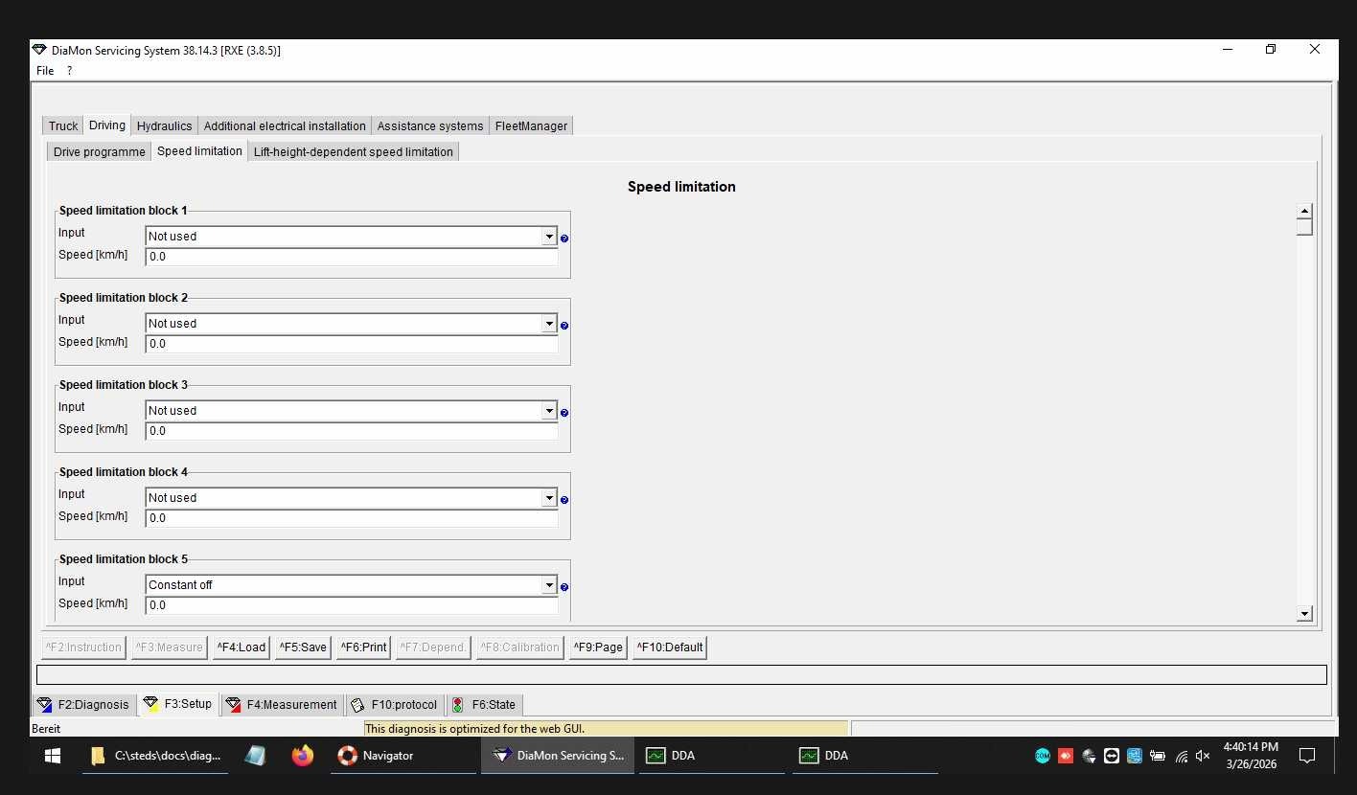
Task: Open Additional electrical installation tab
Action: tap(285, 126)
